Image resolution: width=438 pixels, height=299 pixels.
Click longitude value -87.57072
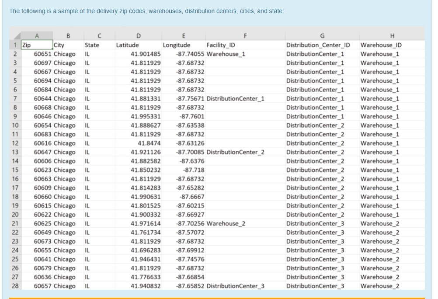184,233
